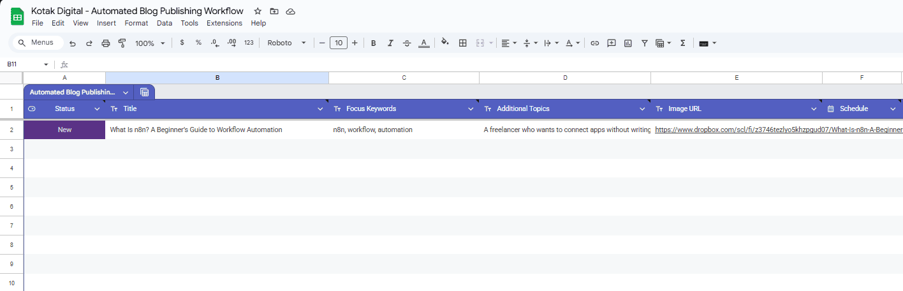Screen dimensions: 903x291
Task: Open horizontal align options
Action: pos(509,43)
